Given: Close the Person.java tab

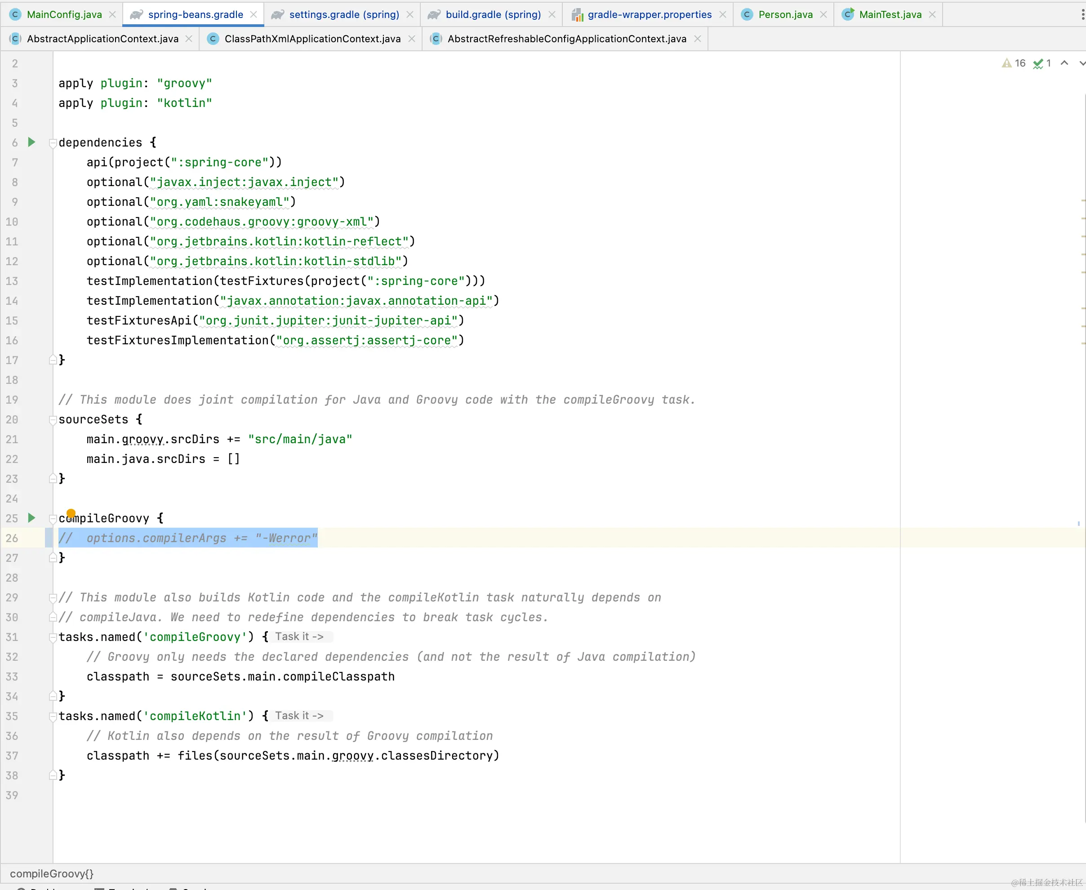Looking at the screenshot, I should 823,14.
